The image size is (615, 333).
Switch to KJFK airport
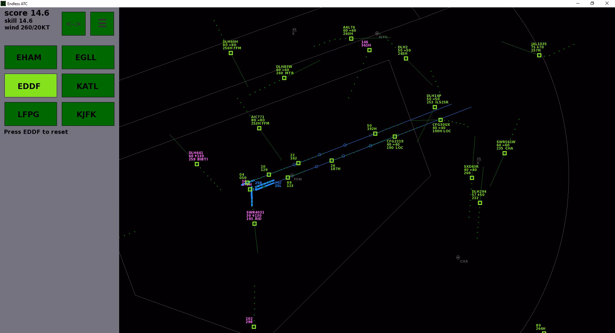pos(88,114)
